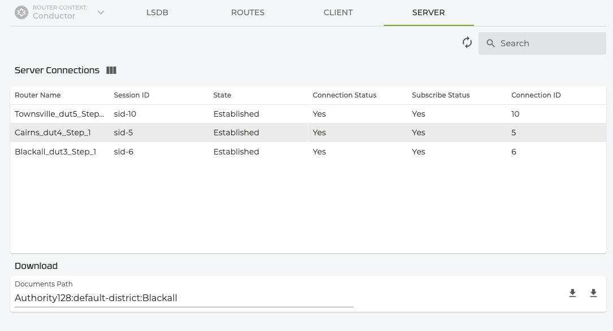Open the column chooser beside Server Connections
The width and height of the screenshot is (613, 331).
111,70
